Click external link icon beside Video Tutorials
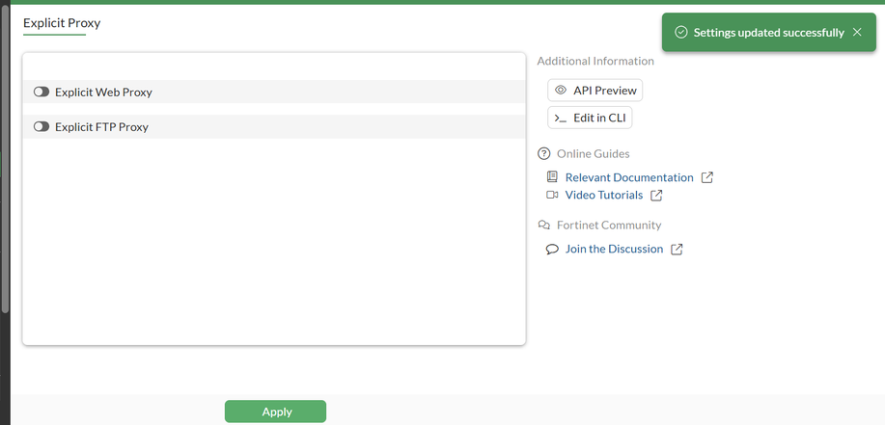 [656, 196]
